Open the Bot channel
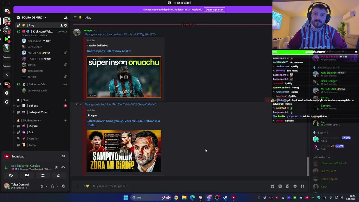Image resolution: width=359 pixels, height=202 pixels. tap(42, 132)
